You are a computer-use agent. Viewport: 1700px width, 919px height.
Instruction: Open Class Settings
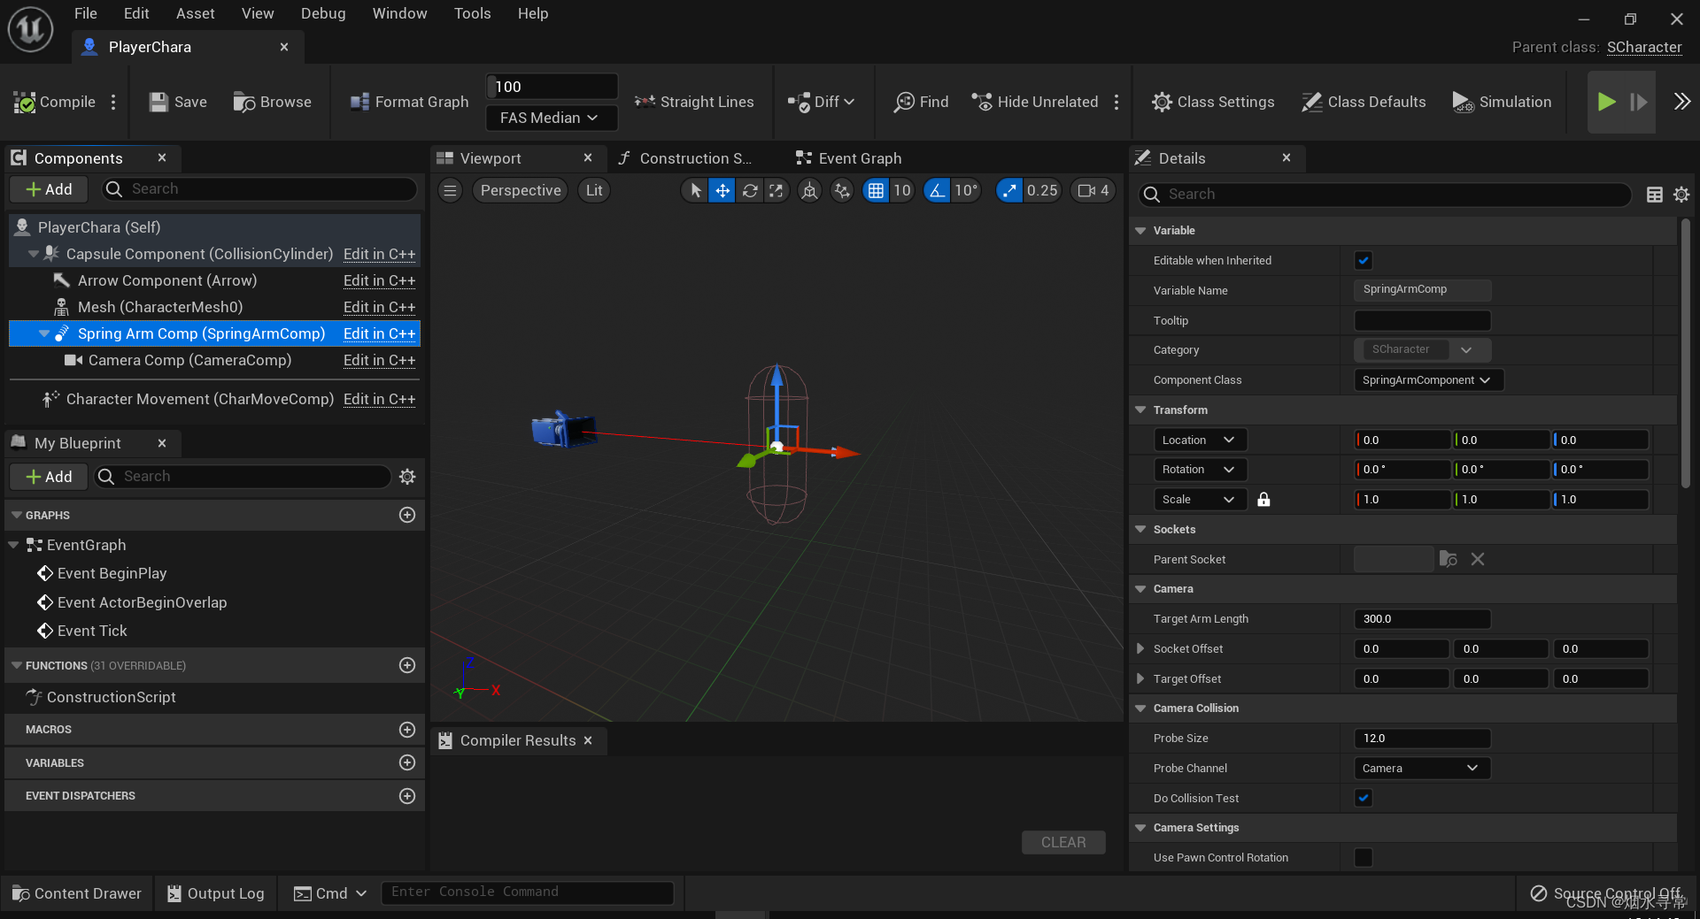pyautogui.click(x=1213, y=102)
